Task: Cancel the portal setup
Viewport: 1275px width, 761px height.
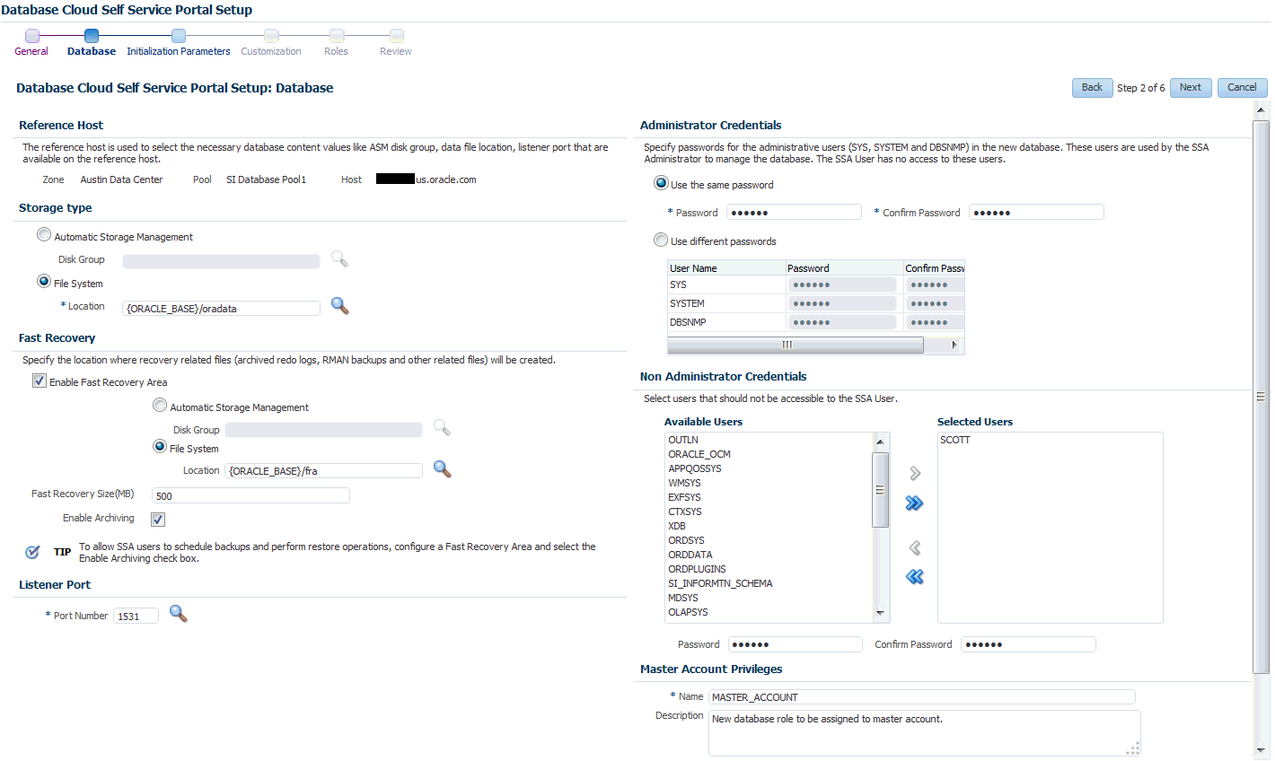Action: click(x=1243, y=88)
